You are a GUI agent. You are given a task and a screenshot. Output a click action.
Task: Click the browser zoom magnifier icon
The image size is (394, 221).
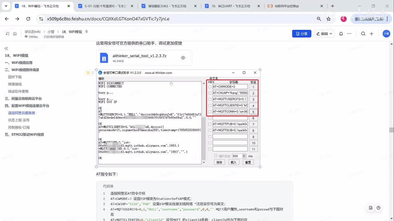(x=319, y=19)
